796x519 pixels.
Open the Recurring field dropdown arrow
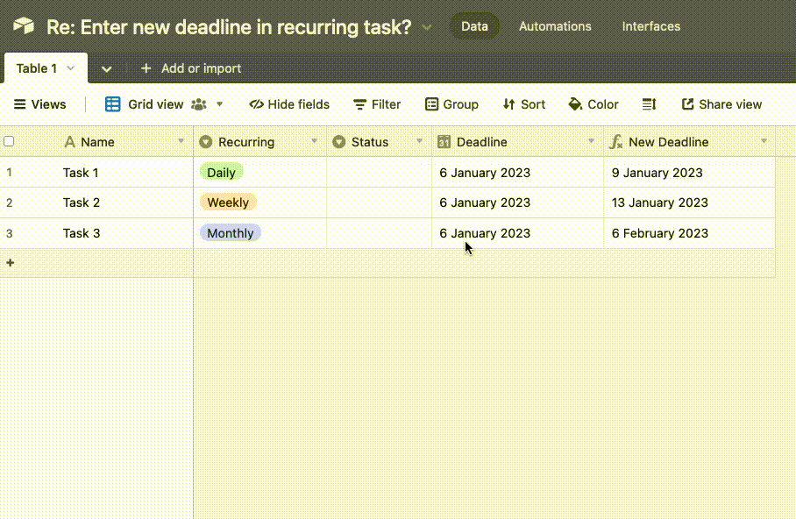[x=314, y=141]
